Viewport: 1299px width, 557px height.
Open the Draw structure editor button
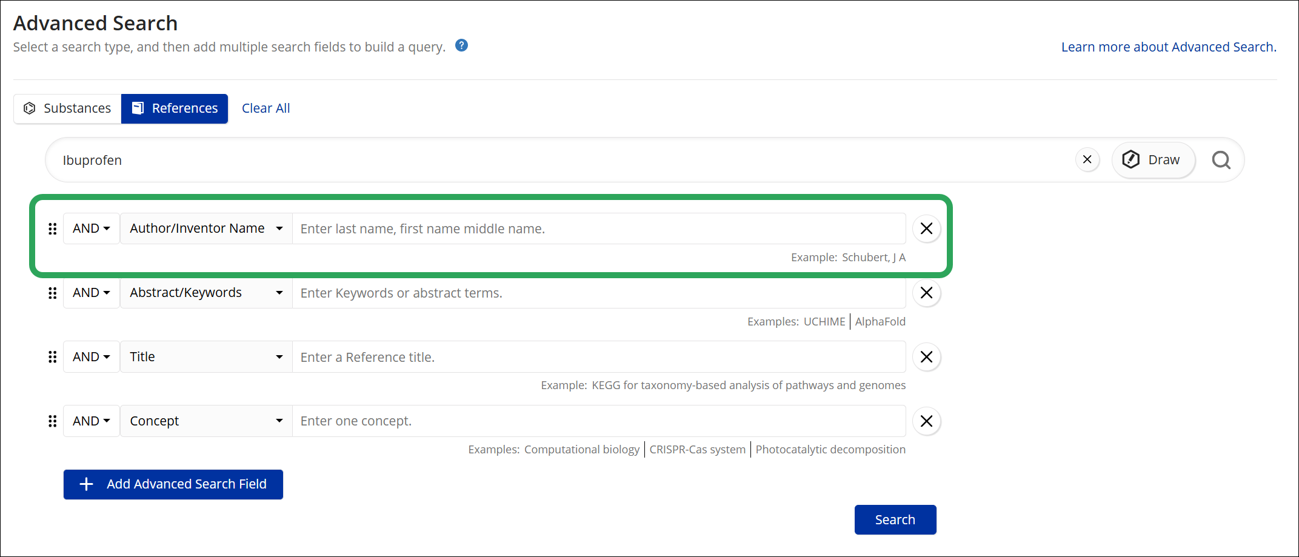[1153, 160]
